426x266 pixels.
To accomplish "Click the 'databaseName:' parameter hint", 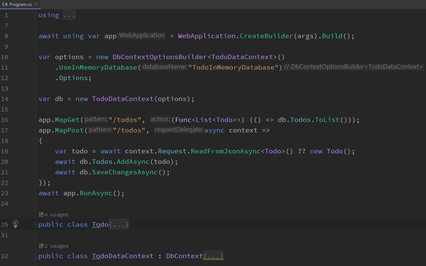I will pyautogui.click(x=165, y=67).
